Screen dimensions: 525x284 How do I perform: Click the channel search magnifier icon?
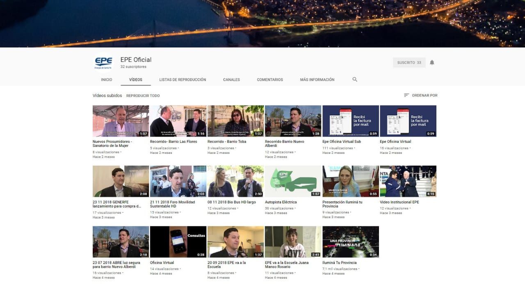click(x=355, y=79)
